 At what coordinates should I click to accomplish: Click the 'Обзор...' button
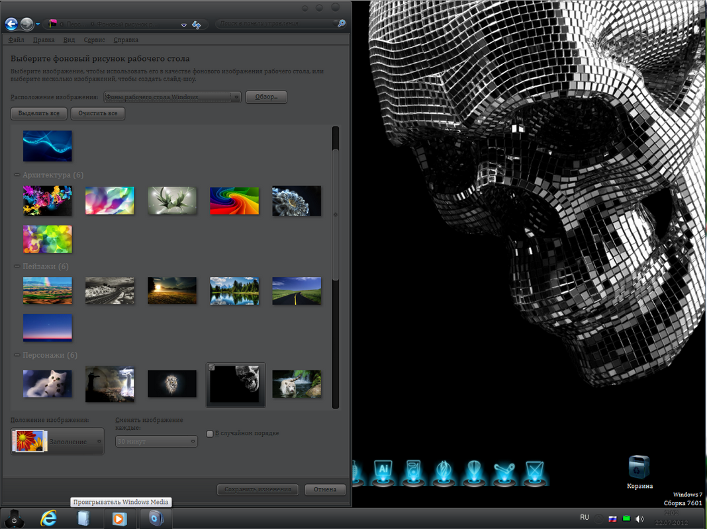click(x=266, y=97)
